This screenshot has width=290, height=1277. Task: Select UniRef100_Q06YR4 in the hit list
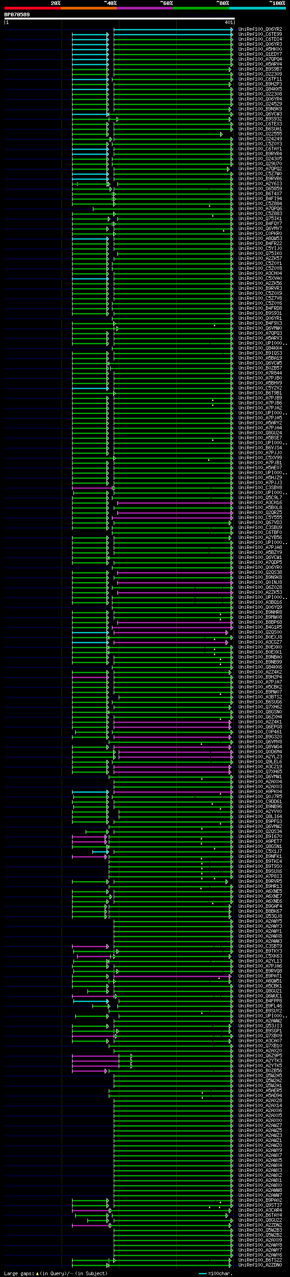[x=260, y=99]
